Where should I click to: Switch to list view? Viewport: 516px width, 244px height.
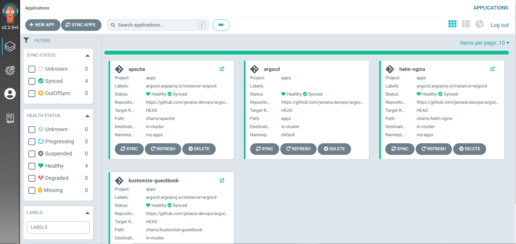coord(466,24)
